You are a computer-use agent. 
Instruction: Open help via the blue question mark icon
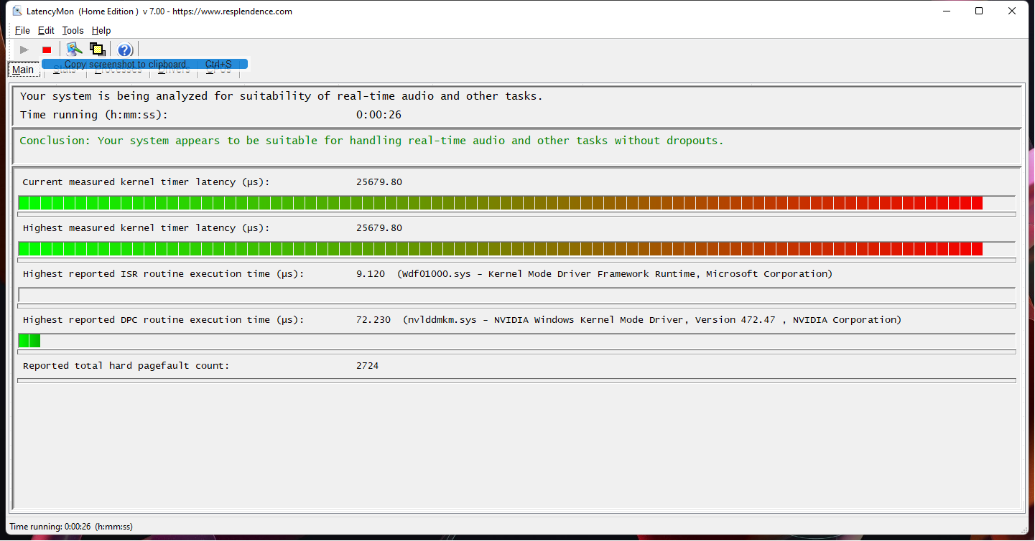125,50
